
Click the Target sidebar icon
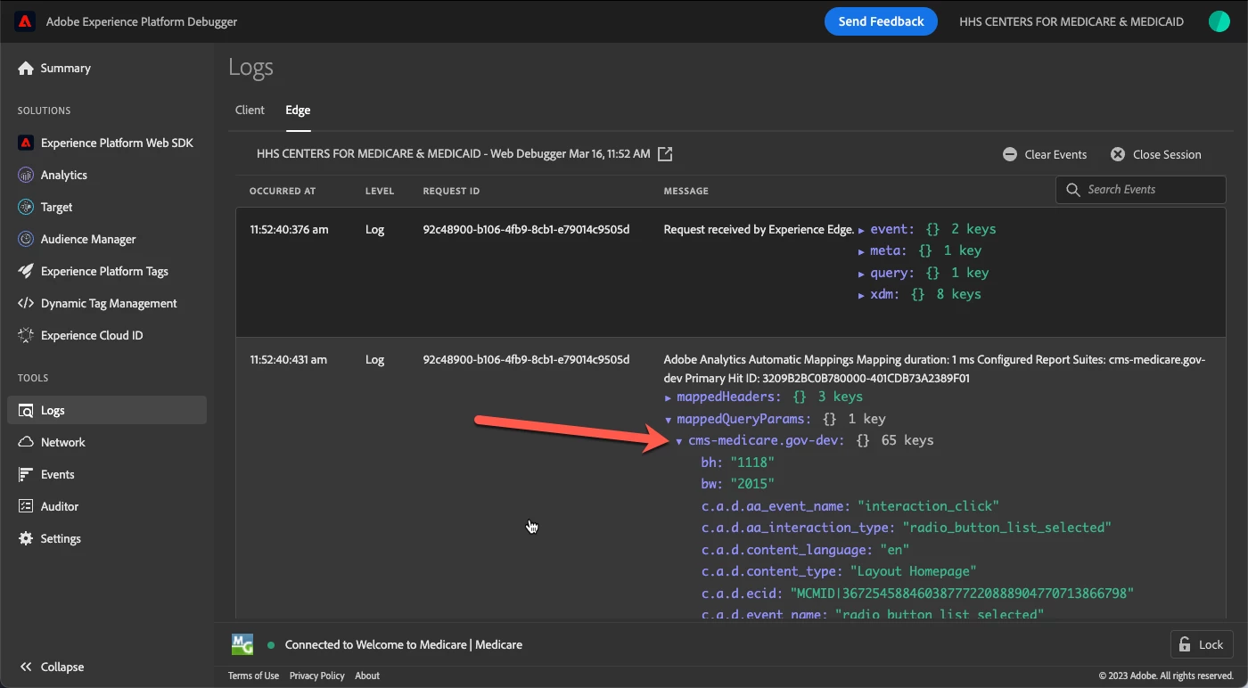click(x=26, y=207)
